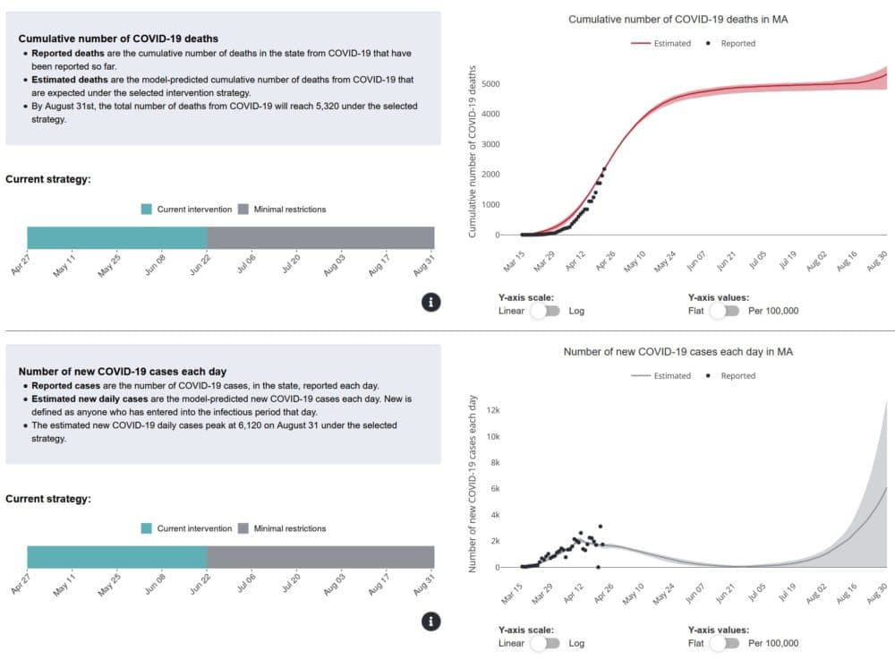The width and height of the screenshot is (895, 660).
Task: Click gray Minimal restrictions swatch, cases section
Action: 243,528
